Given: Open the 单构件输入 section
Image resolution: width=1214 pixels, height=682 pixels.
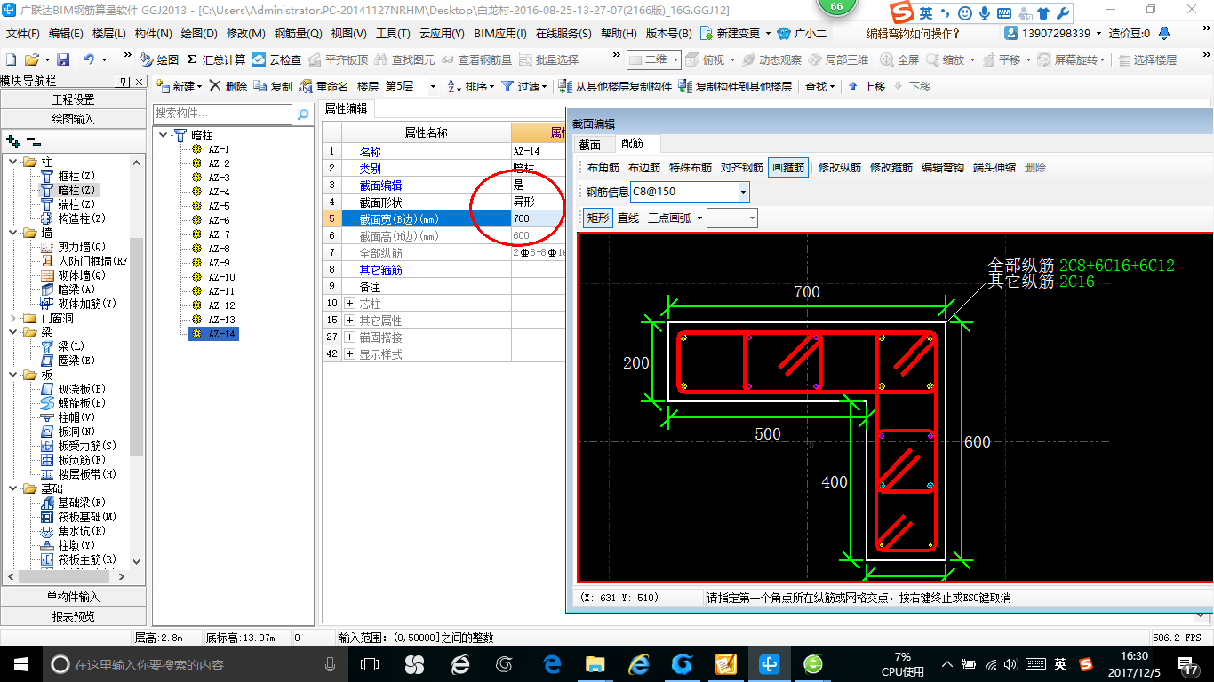Looking at the screenshot, I should (73, 597).
